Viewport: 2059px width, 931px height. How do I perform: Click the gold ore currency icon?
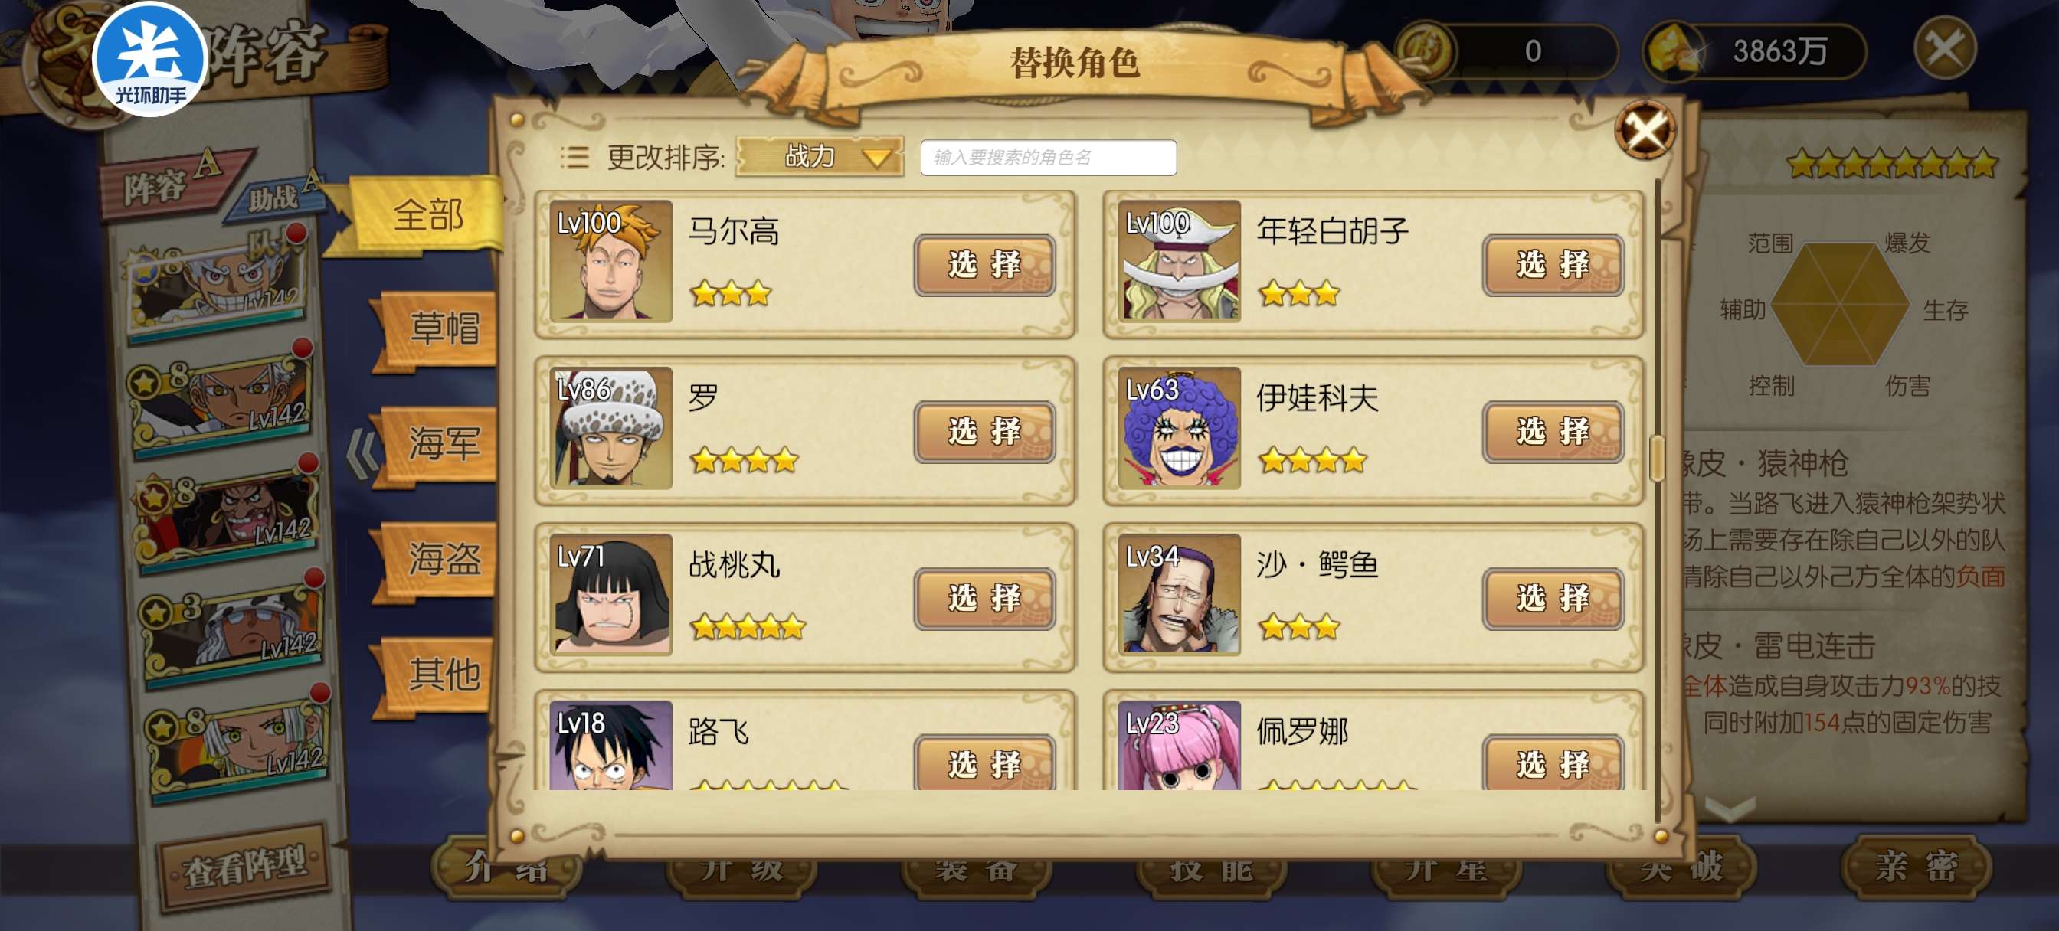(x=1673, y=51)
